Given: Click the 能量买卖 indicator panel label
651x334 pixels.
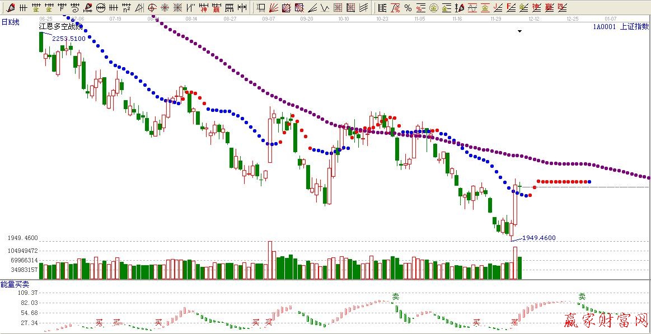Looking at the screenshot, I should pos(14,285).
